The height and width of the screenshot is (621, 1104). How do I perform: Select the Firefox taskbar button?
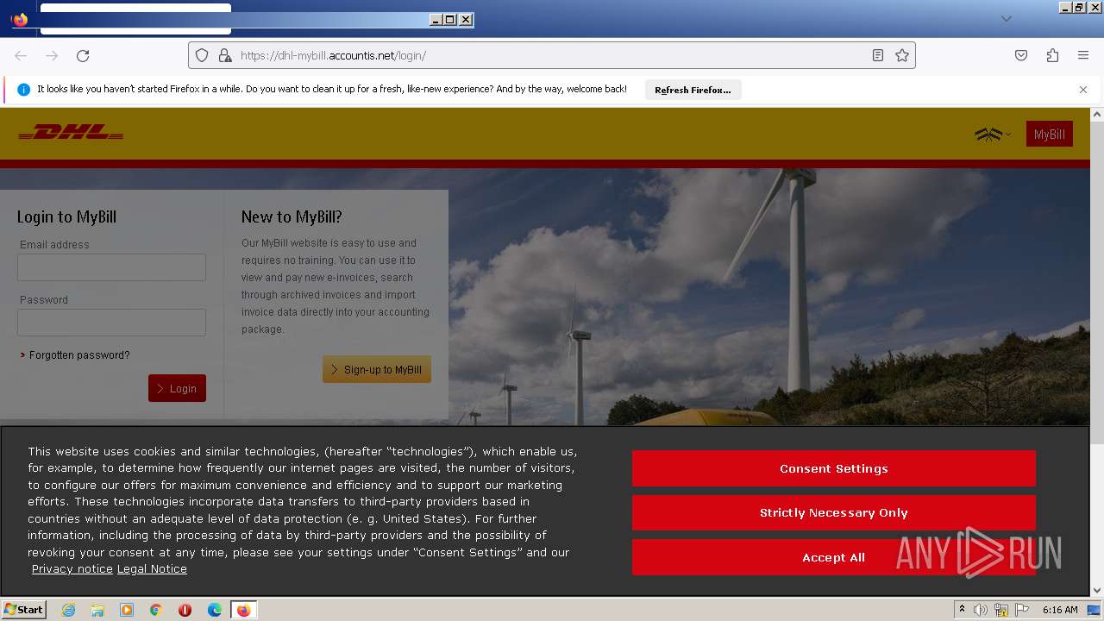pyautogui.click(x=243, y=610)
